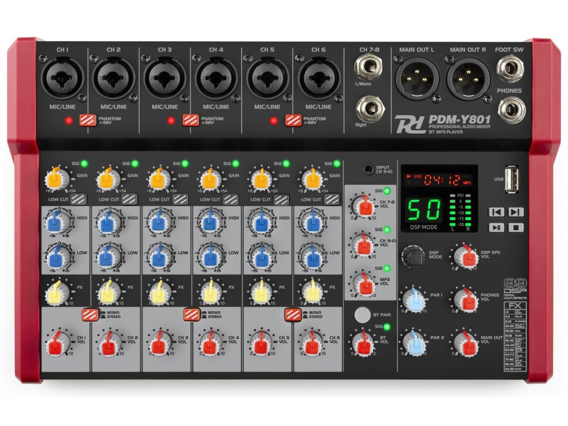
Task: Click the FOOT SW jack
Action: (x=510, y=69)
